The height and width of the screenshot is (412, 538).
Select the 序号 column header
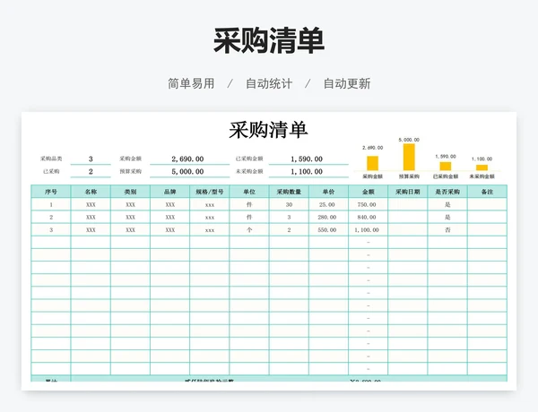pos(51,192)
